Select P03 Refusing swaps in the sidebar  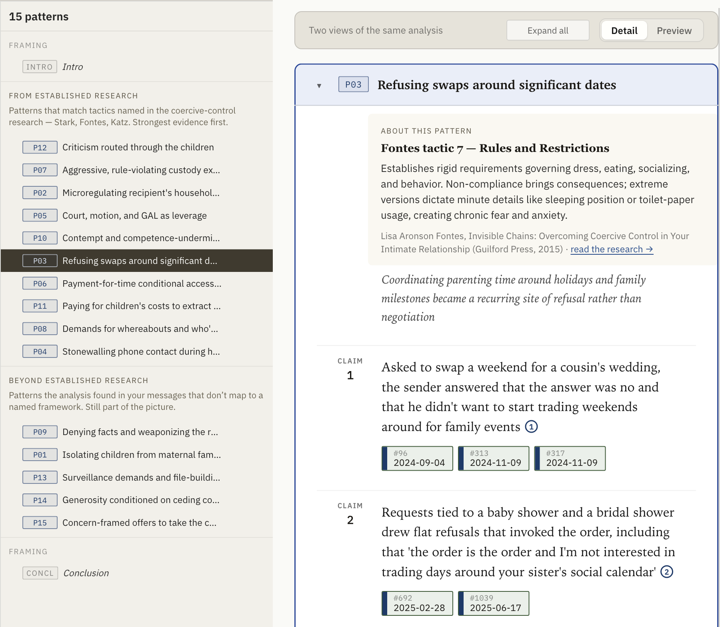click(137, 261)
